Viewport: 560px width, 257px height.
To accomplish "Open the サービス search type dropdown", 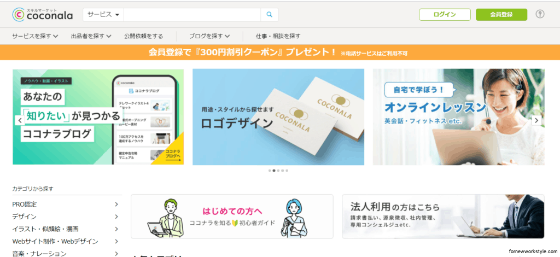I will tap(103, 15).
